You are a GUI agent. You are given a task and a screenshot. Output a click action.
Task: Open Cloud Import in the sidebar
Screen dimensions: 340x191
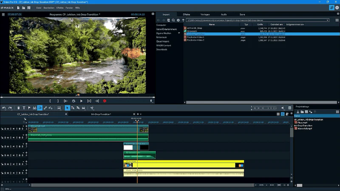click(x=163, y=41)
